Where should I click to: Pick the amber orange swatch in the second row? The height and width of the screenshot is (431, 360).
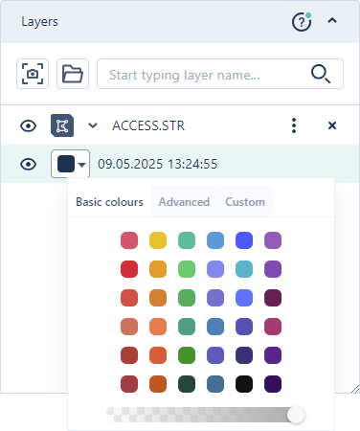click(158, 269)
